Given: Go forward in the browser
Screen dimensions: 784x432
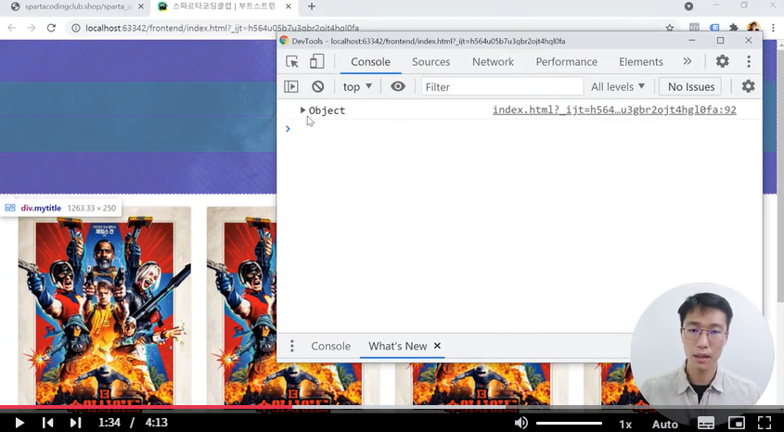Looking at the screenshot, I should point(31,28).
